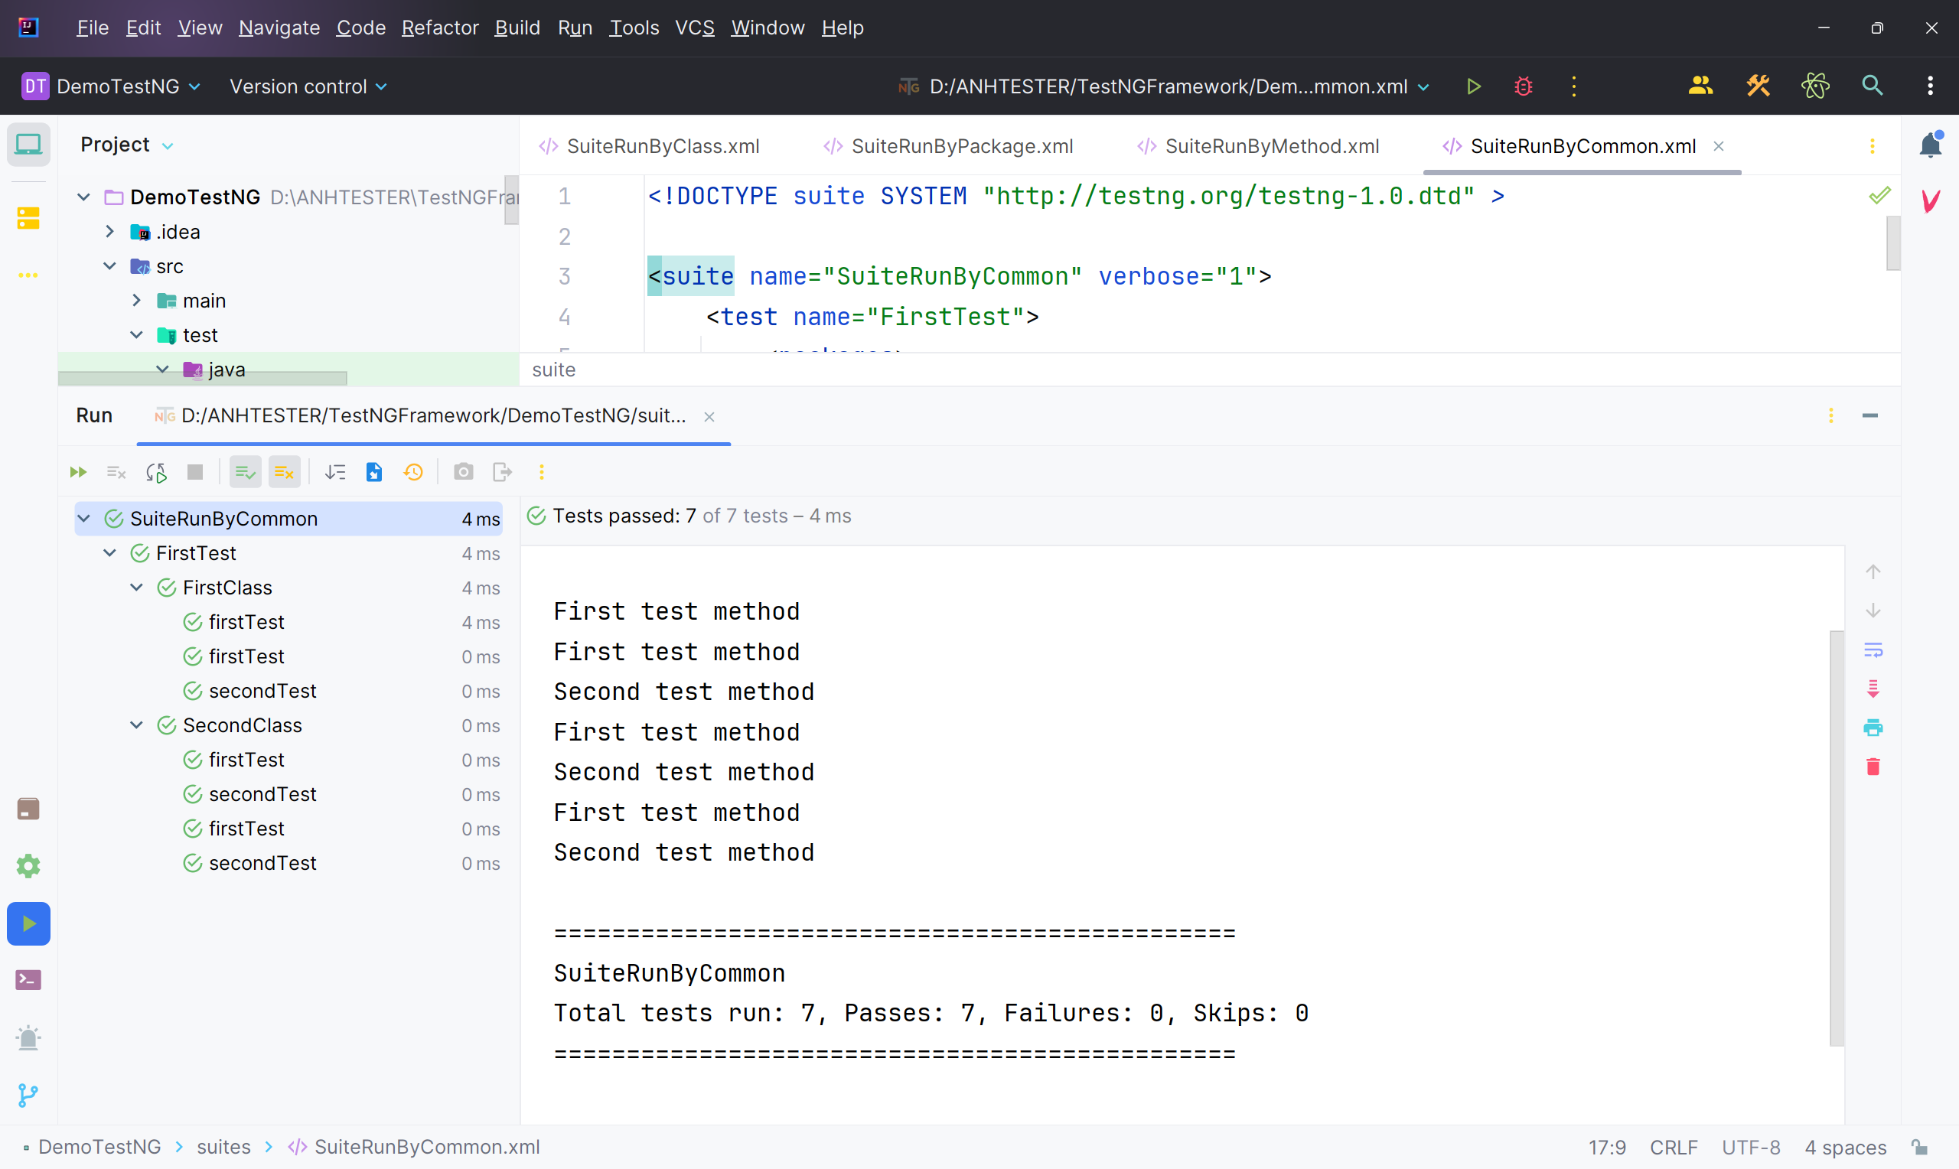Open the Terminal tool window

[x=28, y=980]
